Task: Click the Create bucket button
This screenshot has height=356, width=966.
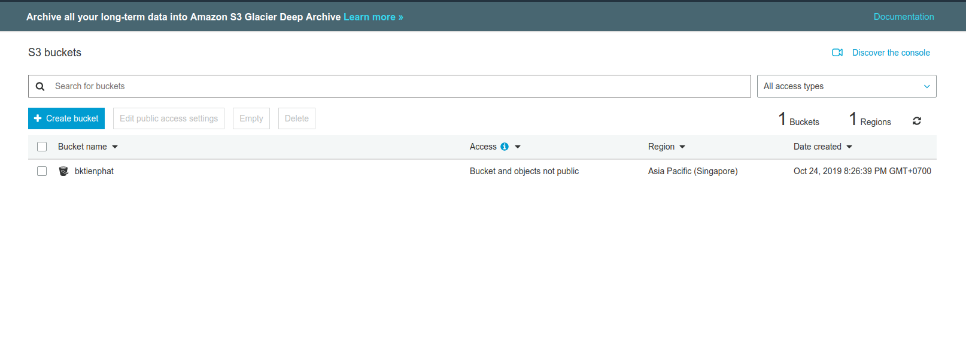Action: (66, 118)
